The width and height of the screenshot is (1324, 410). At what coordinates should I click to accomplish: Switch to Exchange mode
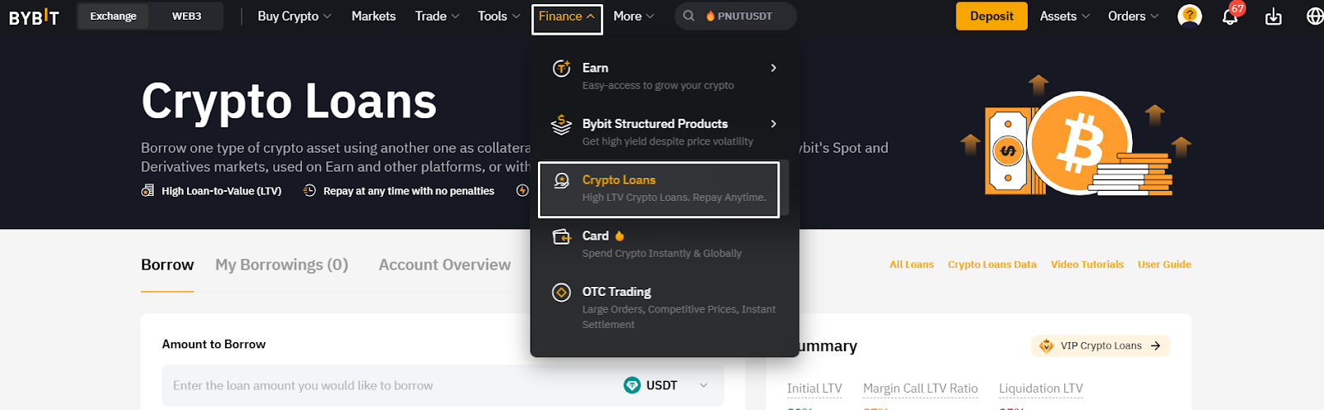click(x=113, y=17)
